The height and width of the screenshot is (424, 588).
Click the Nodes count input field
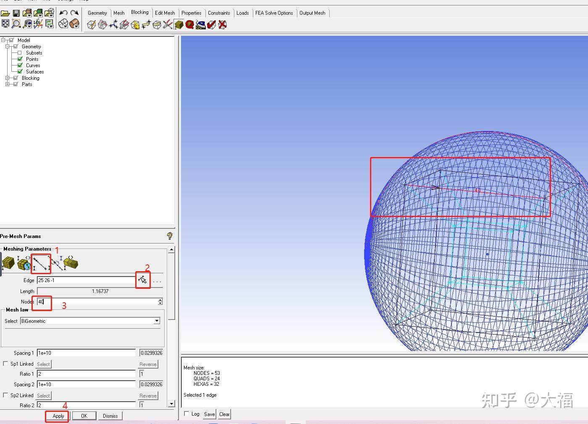point(97,301)
